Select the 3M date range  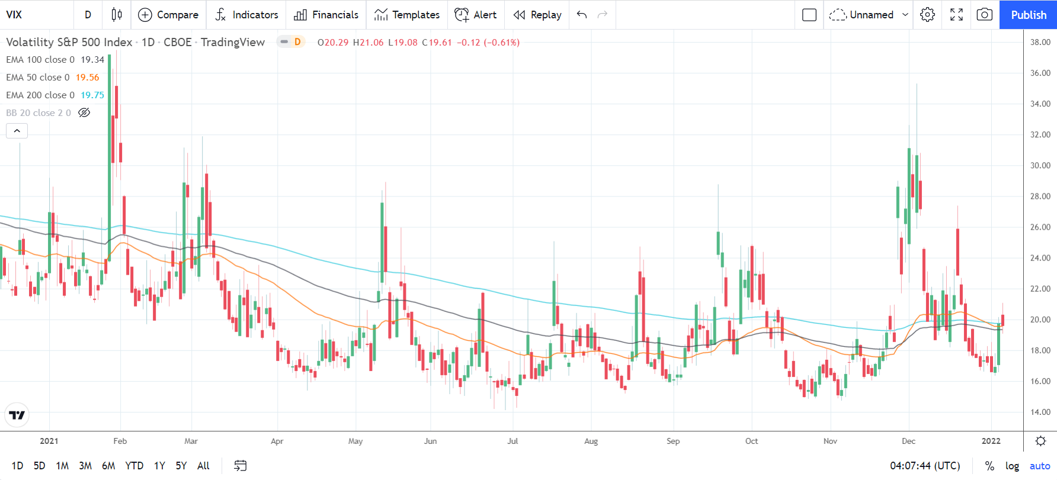(85, 466)
